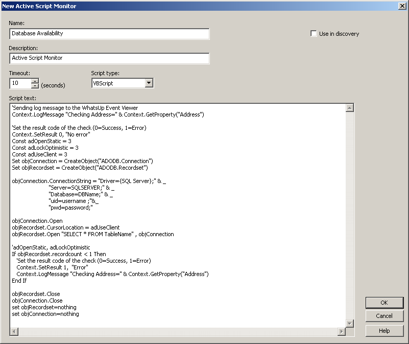Click the SELECT * FROM TableName script line

pos(93,234)
